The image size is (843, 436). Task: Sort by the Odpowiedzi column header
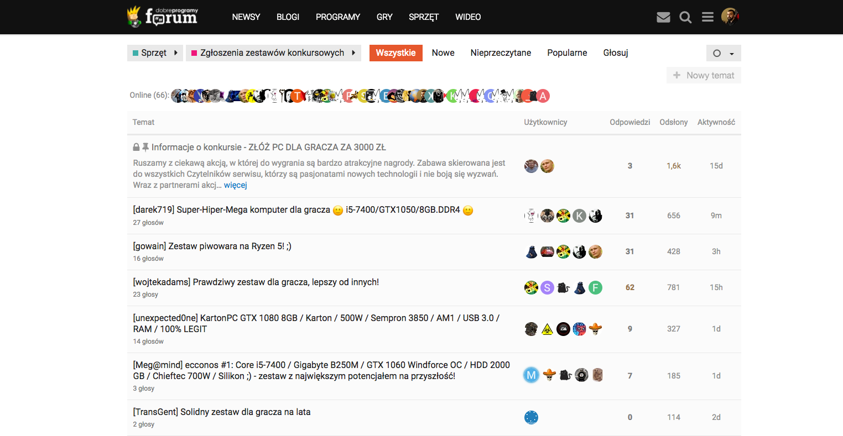point(630,122)
